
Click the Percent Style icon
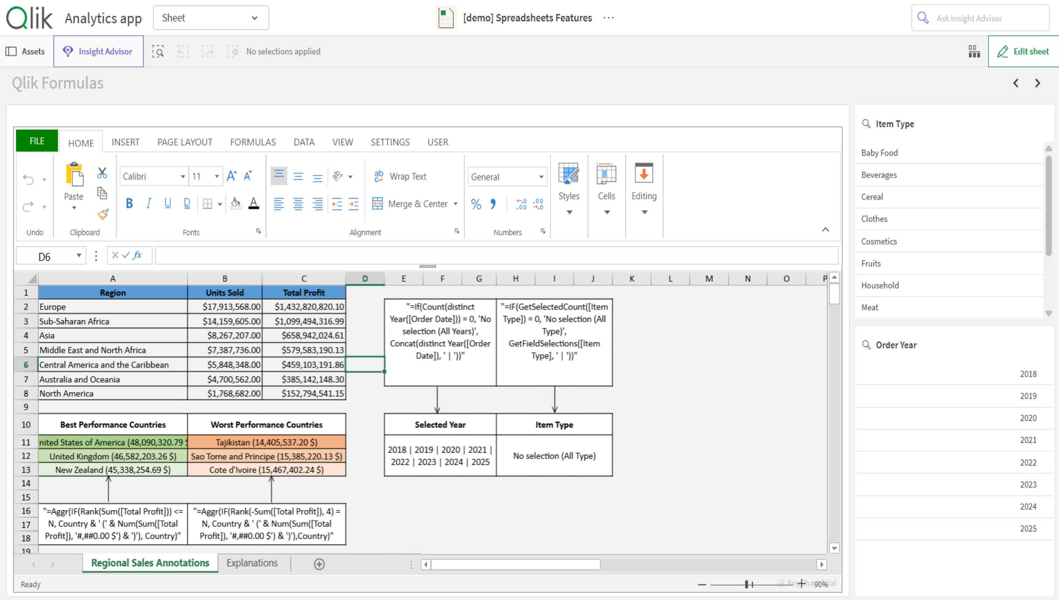click(x=476, y=204)
